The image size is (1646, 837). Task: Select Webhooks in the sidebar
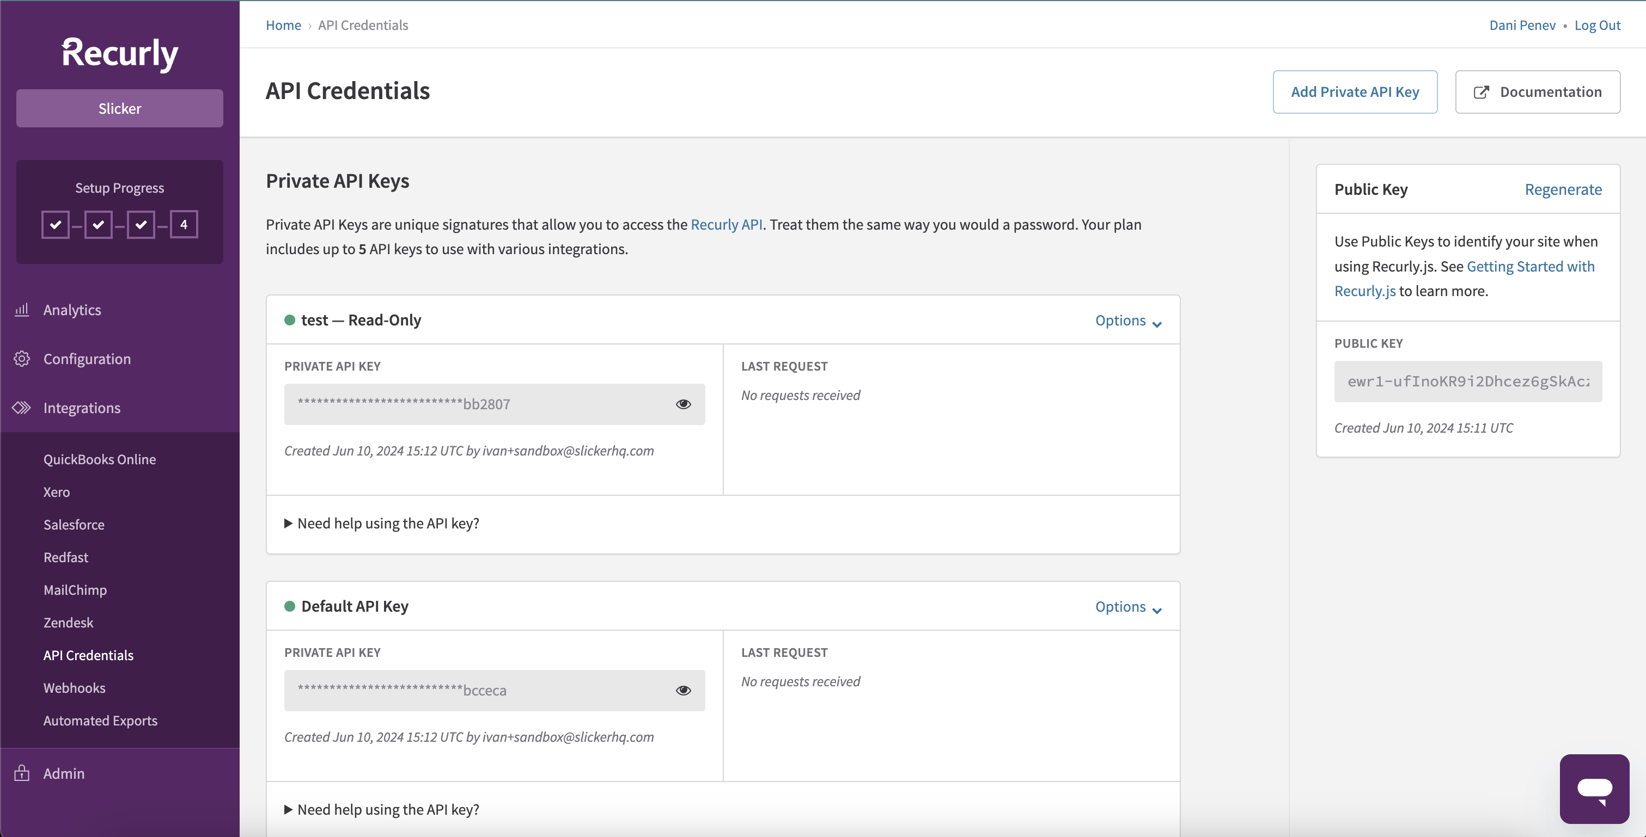(x=74, y=687)
